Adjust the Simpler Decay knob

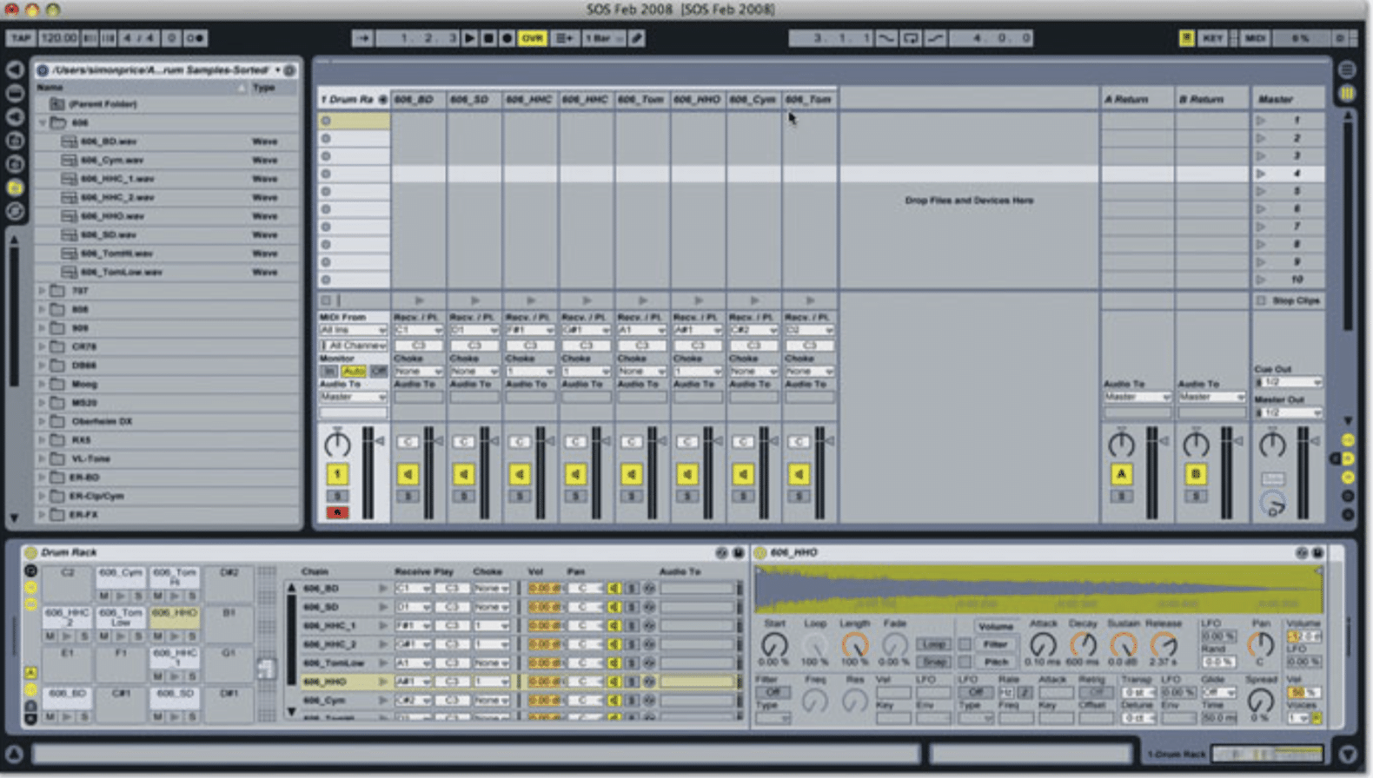point(1083,644)
